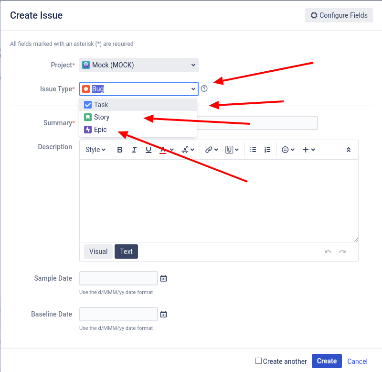Click the undo icon in the editor

pos(328,252)
